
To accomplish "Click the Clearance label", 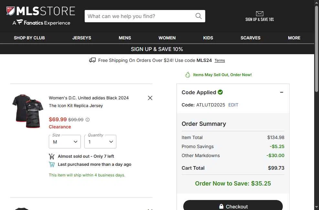I will click(60, 127).
